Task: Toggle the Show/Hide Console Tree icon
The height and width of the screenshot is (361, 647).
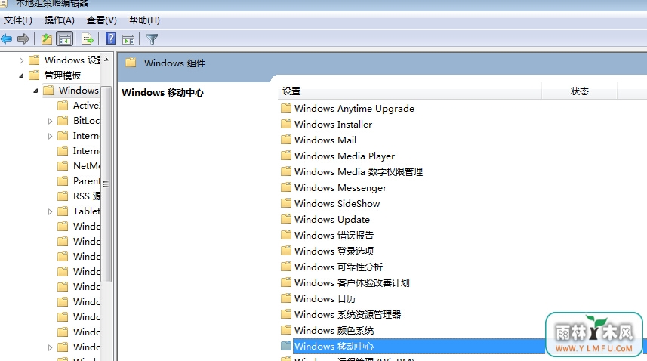Action: pyautogui.click(x=65, y=39)
